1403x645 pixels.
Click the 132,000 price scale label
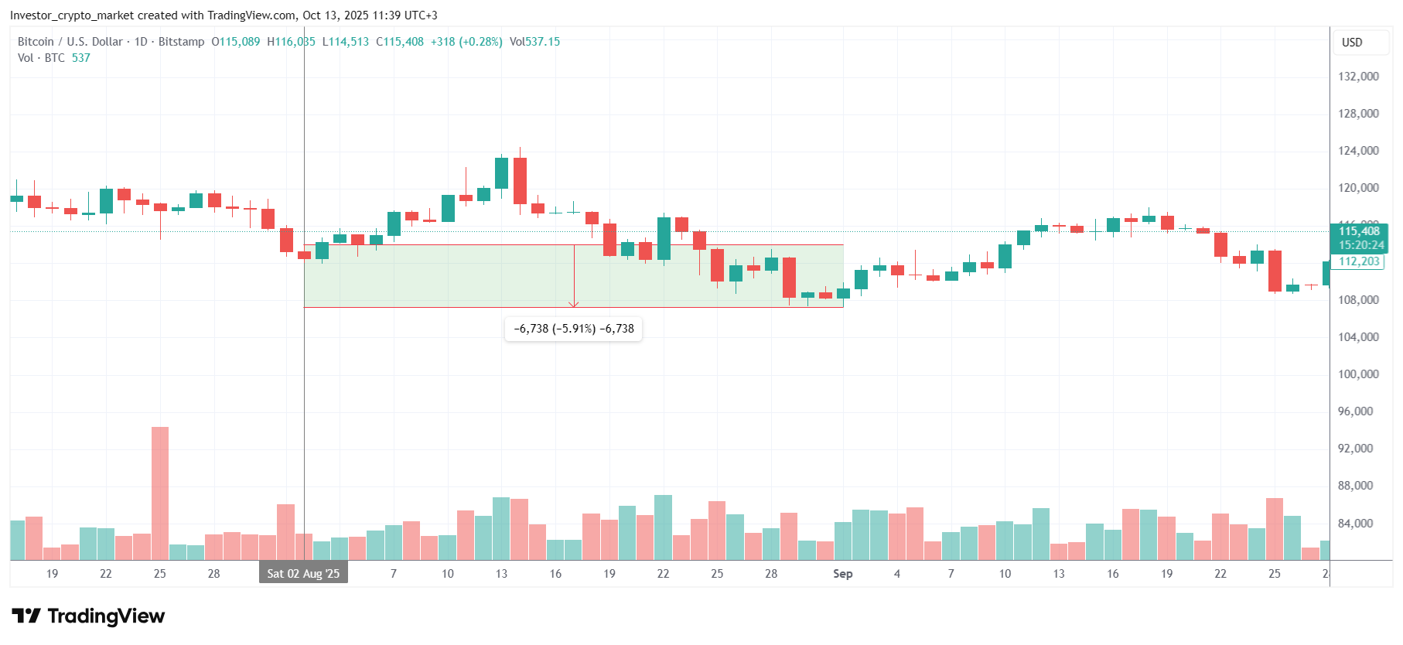1358,77
